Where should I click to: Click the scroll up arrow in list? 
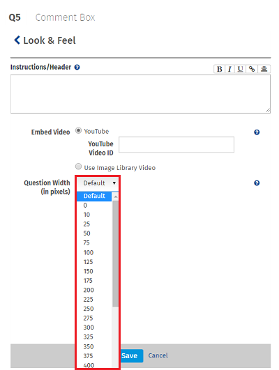[x=116, y=196]
